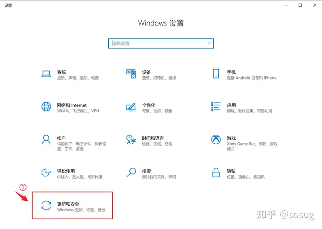Open the 应用 list icon
Viewport: 322px width, 229px height.
pyautogui.click(x=216, y=106)
